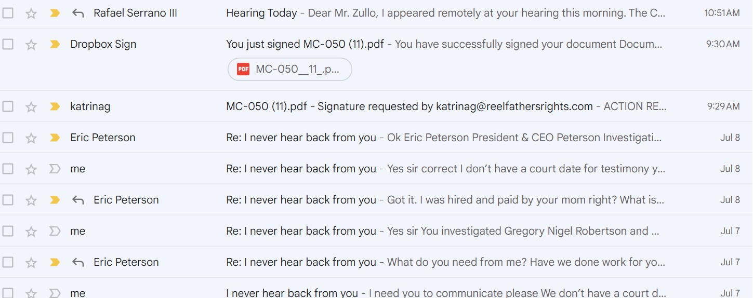The height and width of the screenshot is (298, 753).
Task: Mark "I need you to communicate" email important
Action: click(x=55, y=293)
